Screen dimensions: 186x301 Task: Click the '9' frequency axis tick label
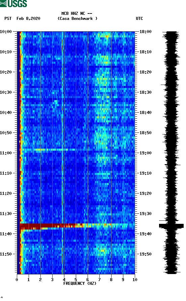(123, 280)
